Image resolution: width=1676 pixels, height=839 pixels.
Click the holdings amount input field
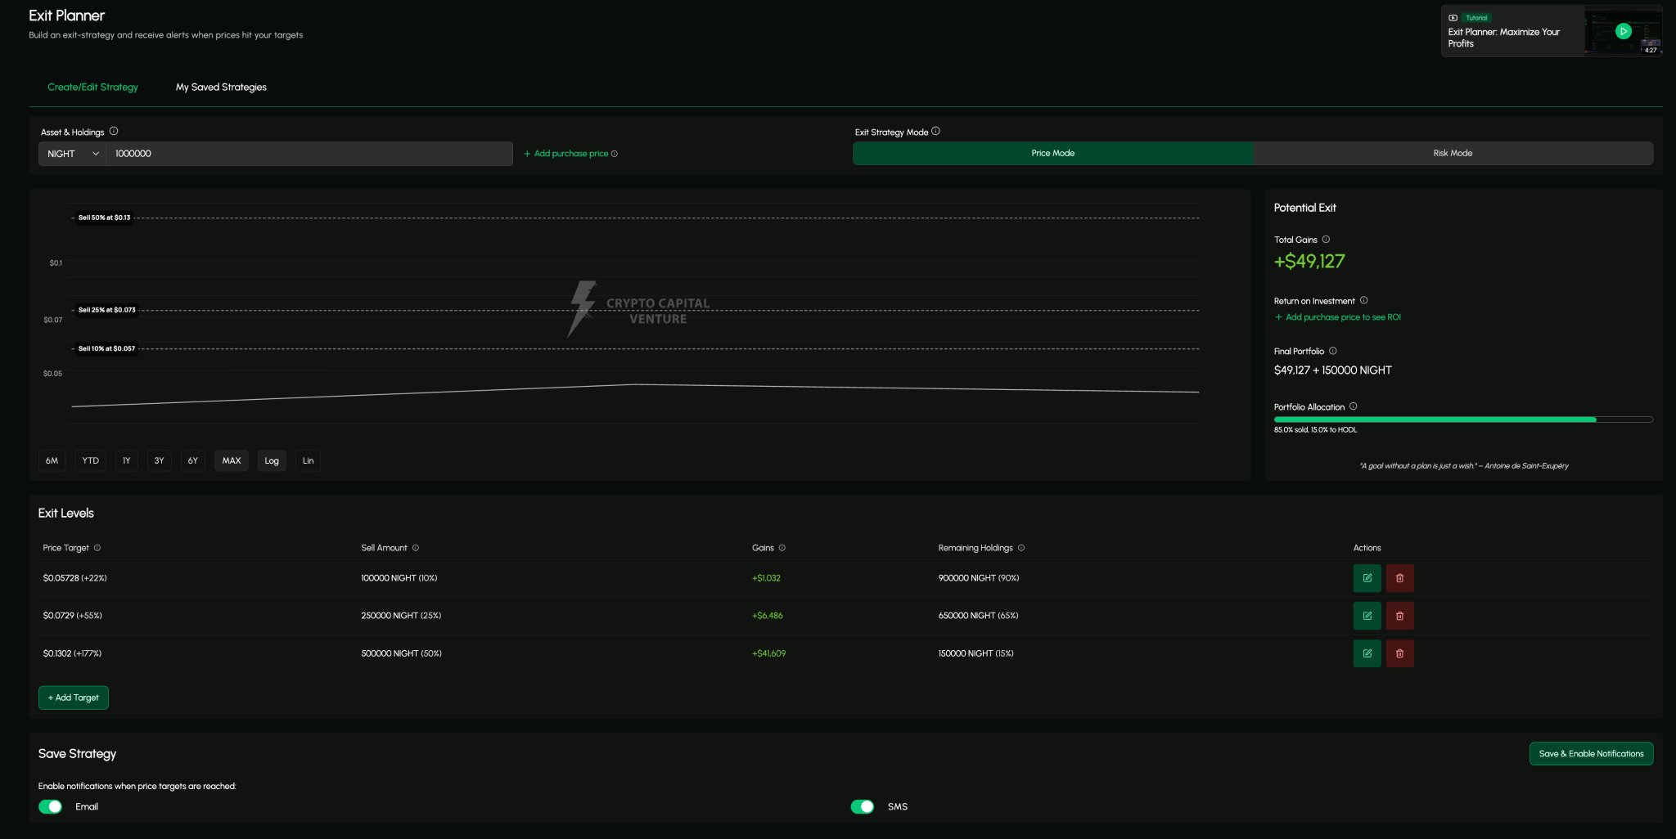click(309, 154)
